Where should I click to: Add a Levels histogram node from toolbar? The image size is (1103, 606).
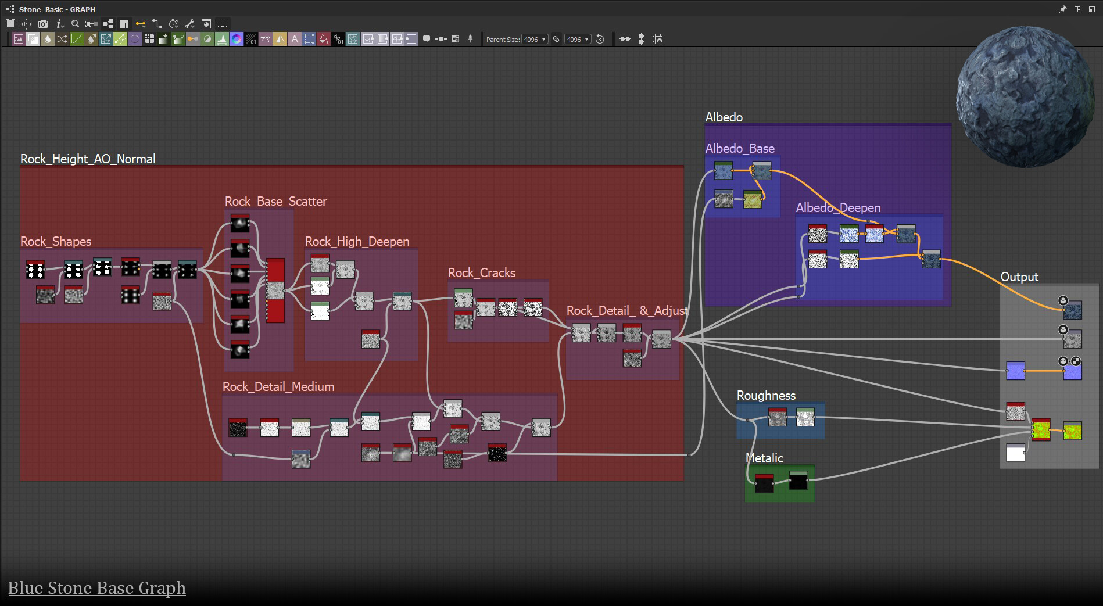point(222,39)
